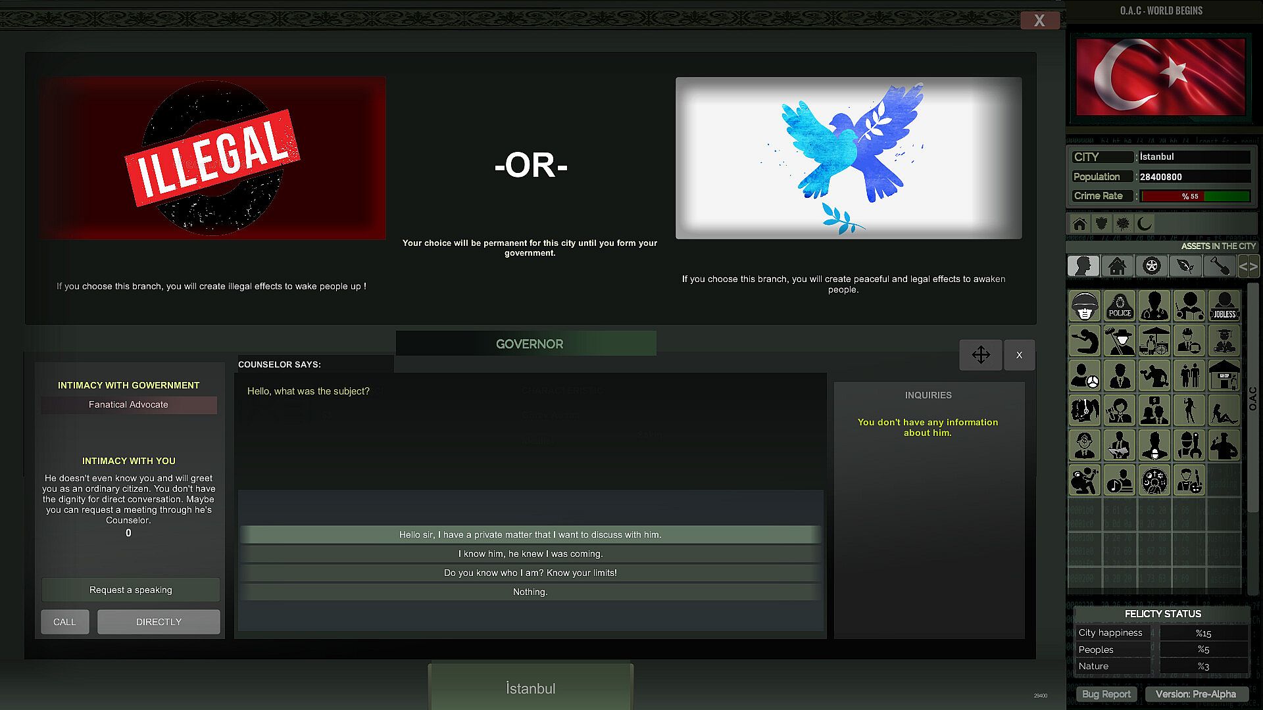The height and width of the screenshot is (710, 1263).
Task: Click the left-right arrows asset expander
Action: 1248,266
